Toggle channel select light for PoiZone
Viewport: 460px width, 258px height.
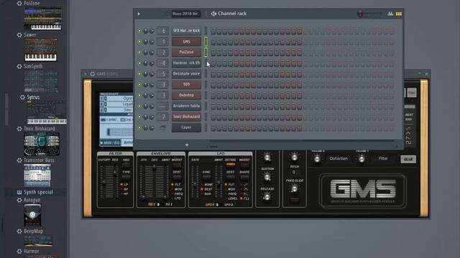click(206, 52)
